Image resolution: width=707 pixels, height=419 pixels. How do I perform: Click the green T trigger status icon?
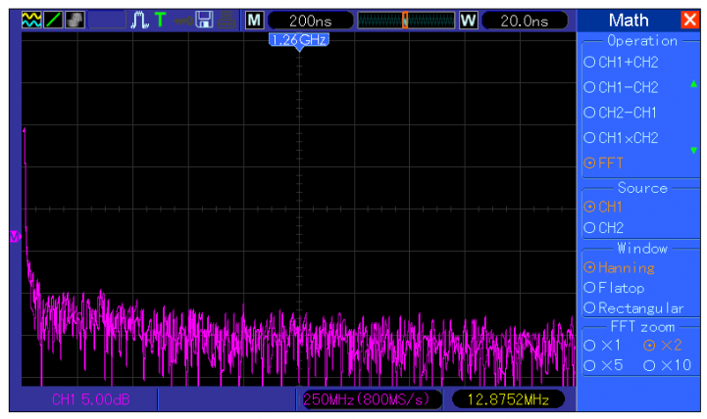(x=160, y=20)
